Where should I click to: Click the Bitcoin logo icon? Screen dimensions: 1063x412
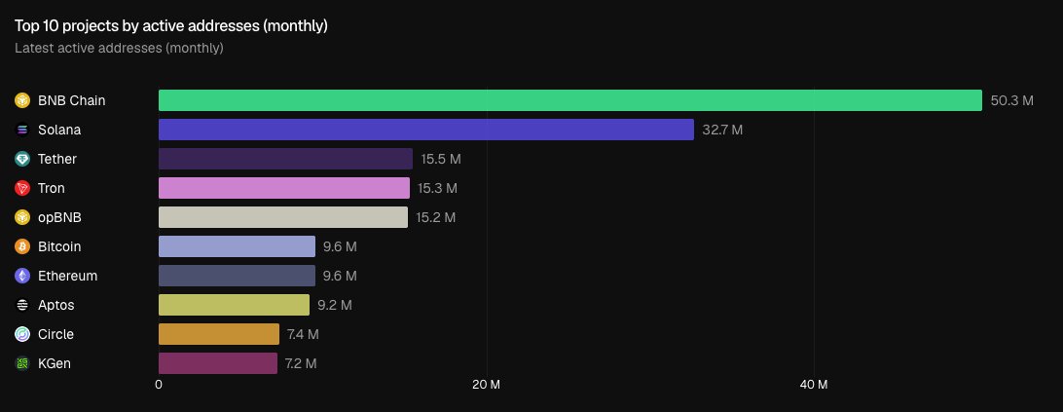pyautogui.click(x=22, y=246)
